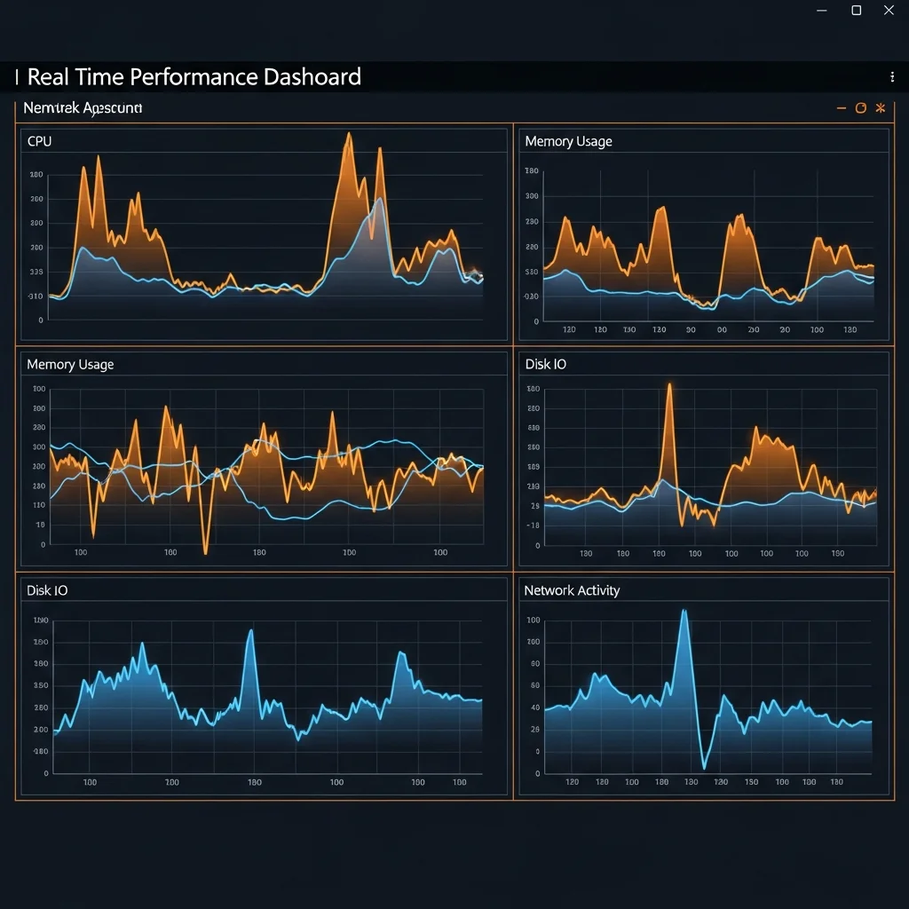
Task: Click the Disk IO peak spike marker
Action: point(668,383)
